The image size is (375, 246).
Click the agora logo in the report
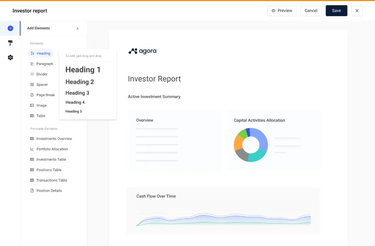[142, 51]
